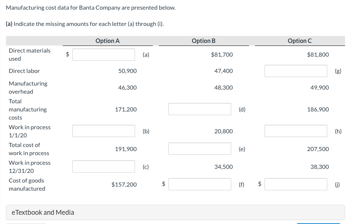Image resolution: width=351 pixels, height=224 pixels.
Task: Select the 171,200 total manufacturing costs value
Action: pos(127,110)
